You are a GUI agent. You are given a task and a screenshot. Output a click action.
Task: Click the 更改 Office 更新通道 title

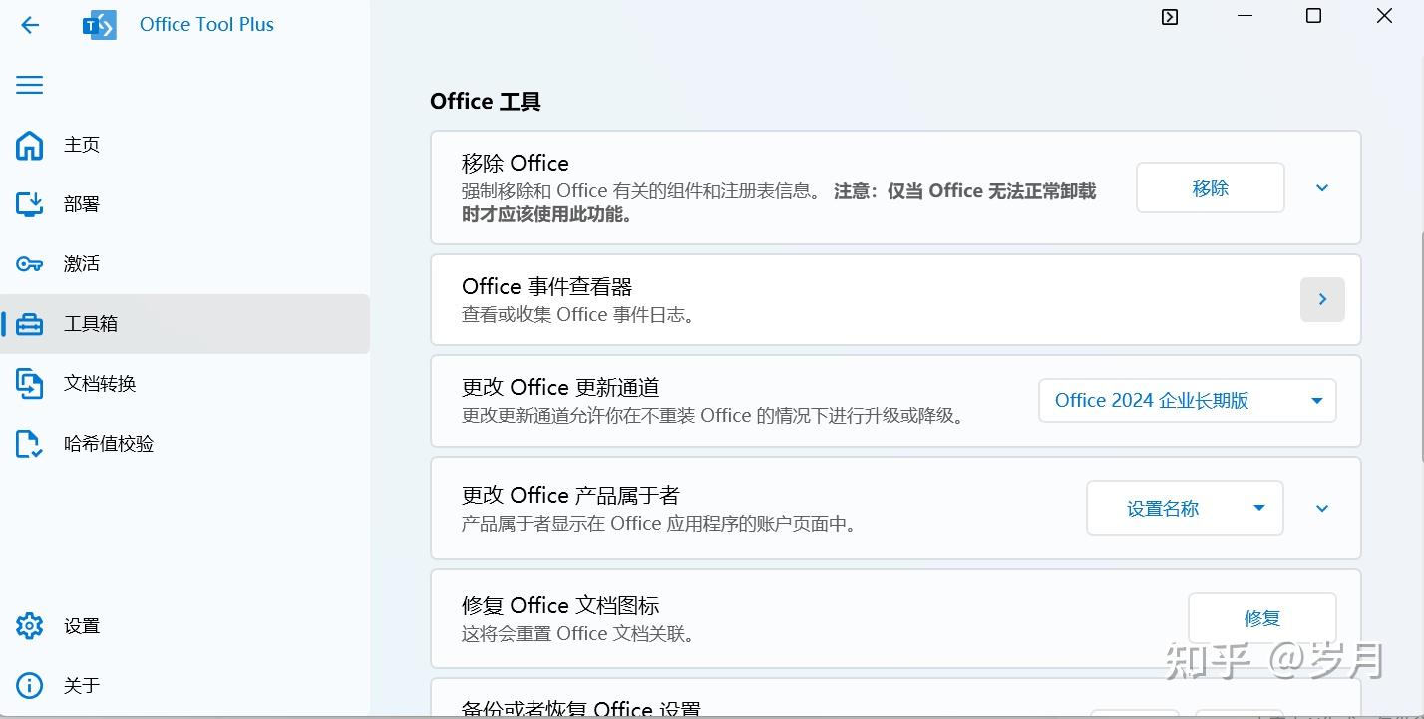(560, 388)
